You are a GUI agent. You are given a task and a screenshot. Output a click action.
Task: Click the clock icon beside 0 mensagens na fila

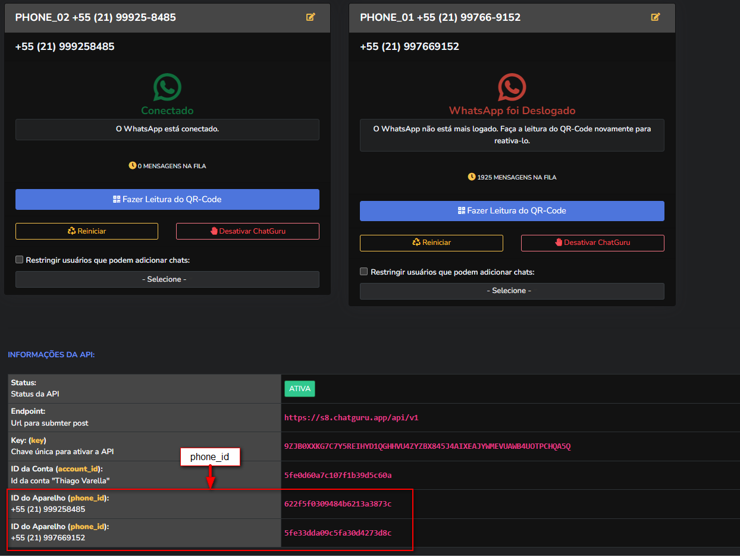click(x=133, y=165)
